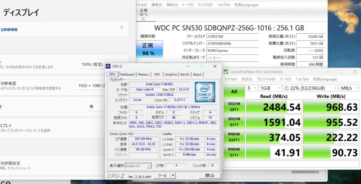
Task: Click the 90.73 write result
Action: point(331,152)
